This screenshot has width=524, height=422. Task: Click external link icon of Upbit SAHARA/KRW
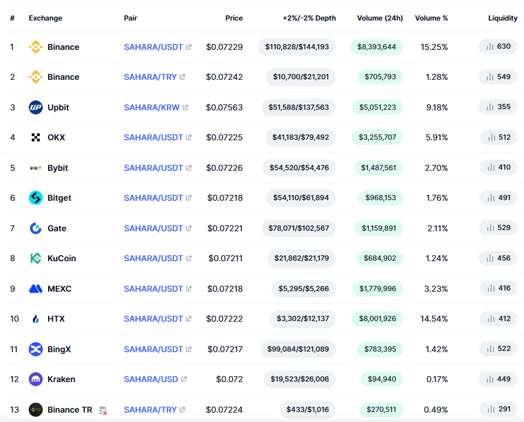click(185, 107)
